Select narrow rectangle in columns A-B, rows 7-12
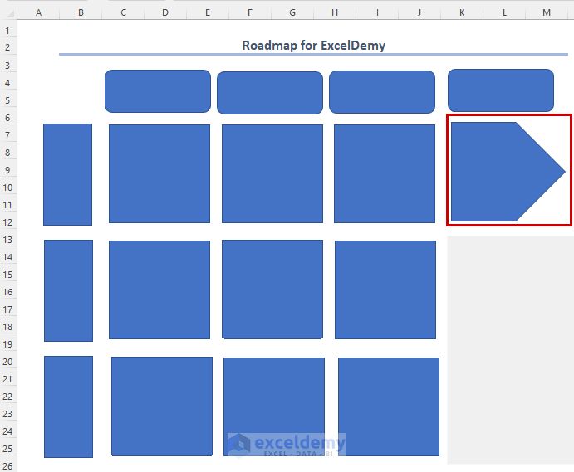The height and width of the screenshot is (472, 574). [x=68, y=174]
